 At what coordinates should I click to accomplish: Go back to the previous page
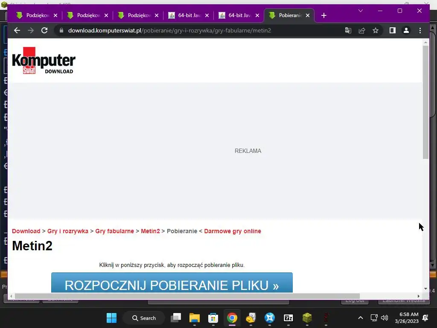(17, 30)
